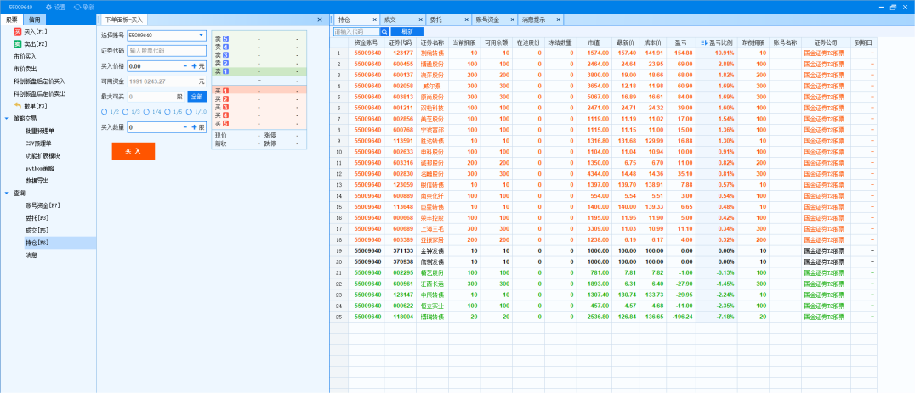The width and height of the screenshot is (915, 393).
Task: Select the 1/10 position radio button
Action: point(188,112)
